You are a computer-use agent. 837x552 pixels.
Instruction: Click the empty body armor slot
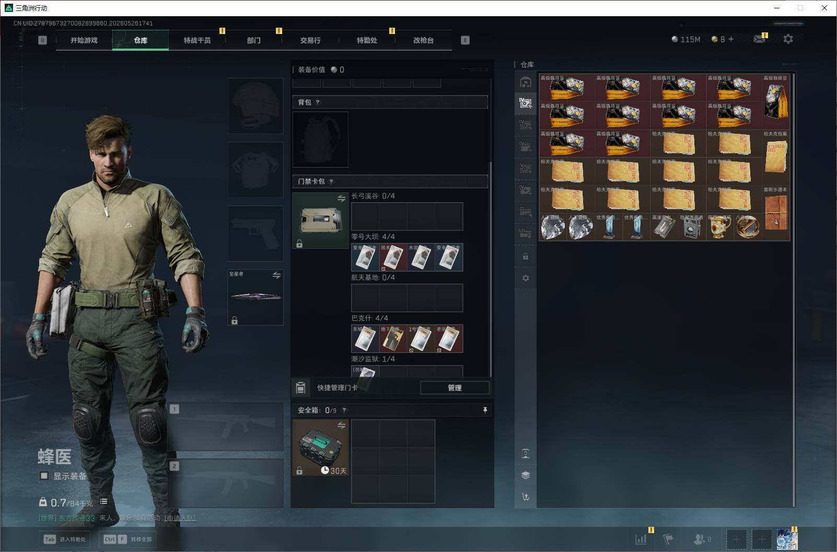pos(255,169)
